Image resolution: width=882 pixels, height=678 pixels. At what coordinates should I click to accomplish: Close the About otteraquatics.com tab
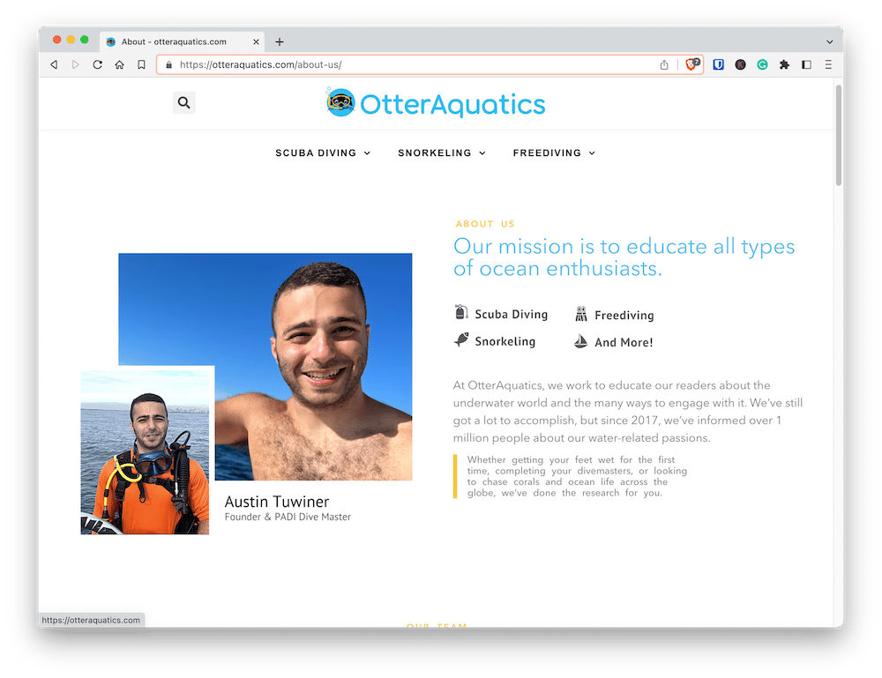point(256,41)
